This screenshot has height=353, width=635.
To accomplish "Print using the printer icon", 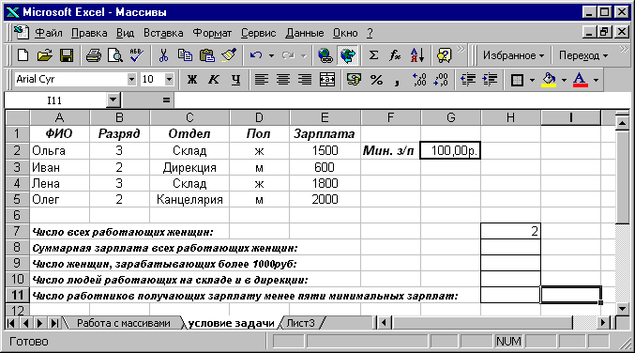I will coord(94,55).
